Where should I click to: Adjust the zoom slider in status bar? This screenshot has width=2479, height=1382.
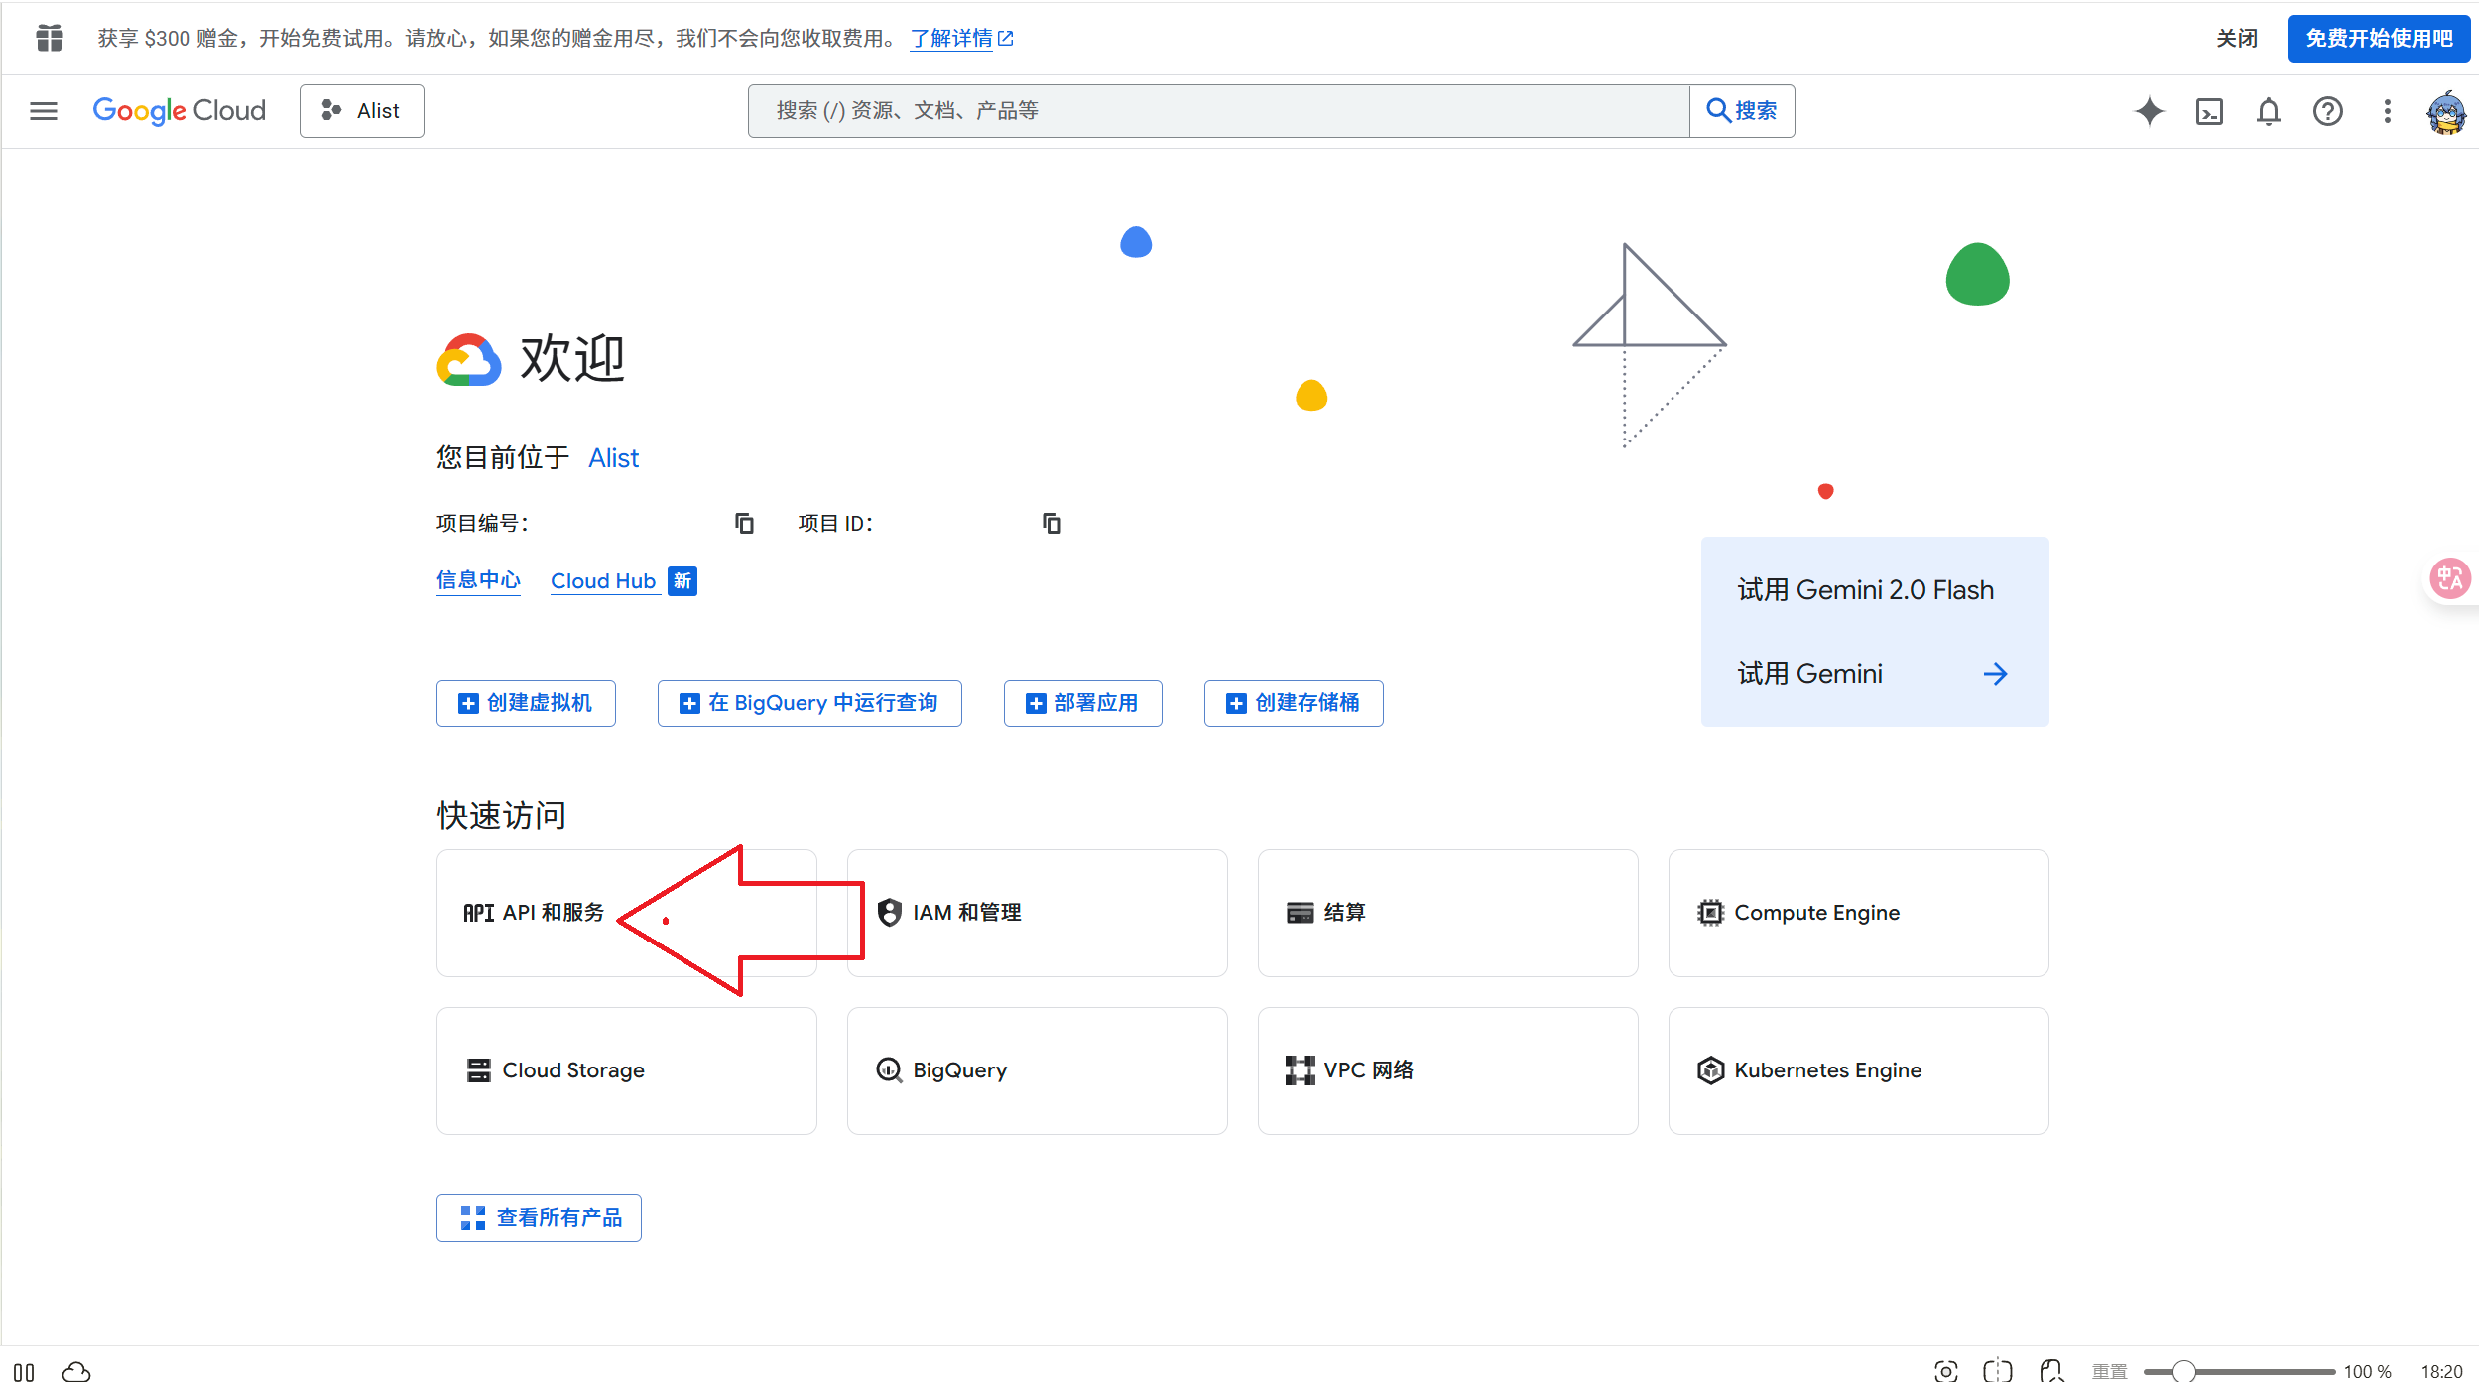pos(2183,1371)
